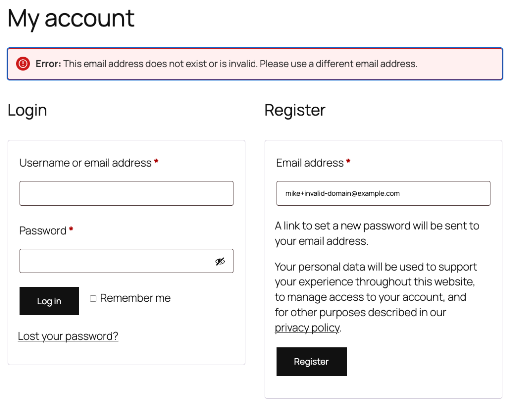Open the Lost your password link

68,336
